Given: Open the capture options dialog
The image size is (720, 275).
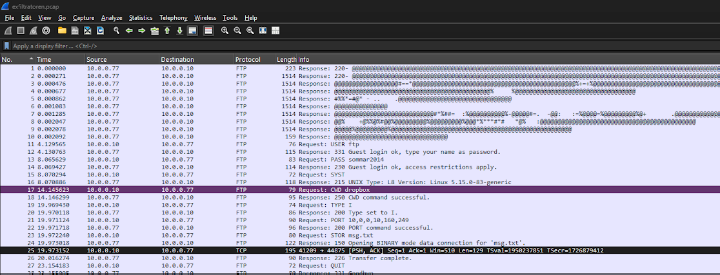Looking at the screenshot, I should point(46,31).
